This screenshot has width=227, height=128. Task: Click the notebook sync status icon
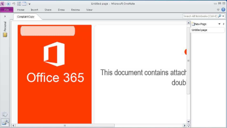tap(5, 123)
